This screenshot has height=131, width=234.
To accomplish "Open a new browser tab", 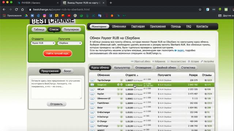I will [111, 3].
